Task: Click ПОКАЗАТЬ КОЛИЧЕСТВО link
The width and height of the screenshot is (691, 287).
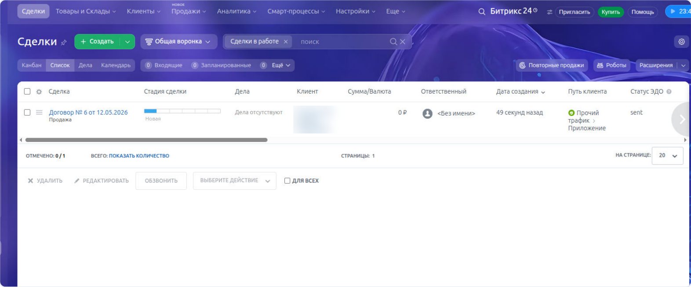Action: point(139,156)
